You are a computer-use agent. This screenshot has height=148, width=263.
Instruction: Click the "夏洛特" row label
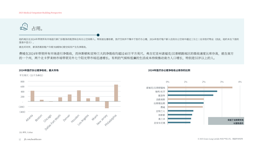tap(162, 95)
